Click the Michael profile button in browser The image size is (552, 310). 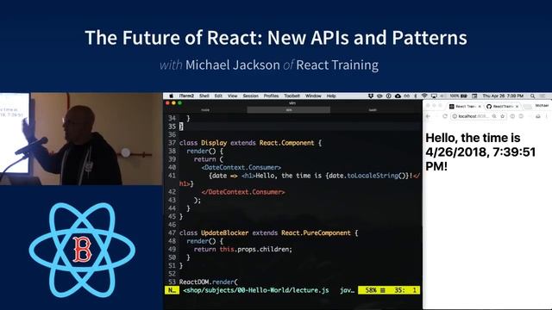point(542,105)
